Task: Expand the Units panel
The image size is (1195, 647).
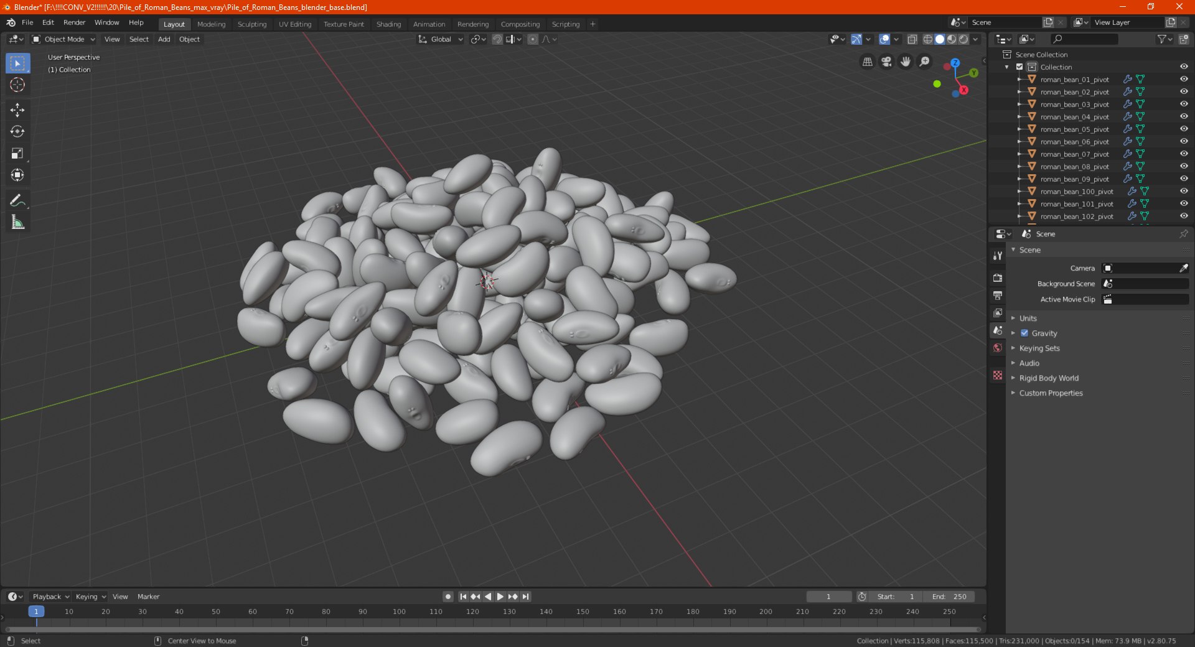Action: click(x=1028, y=319)
